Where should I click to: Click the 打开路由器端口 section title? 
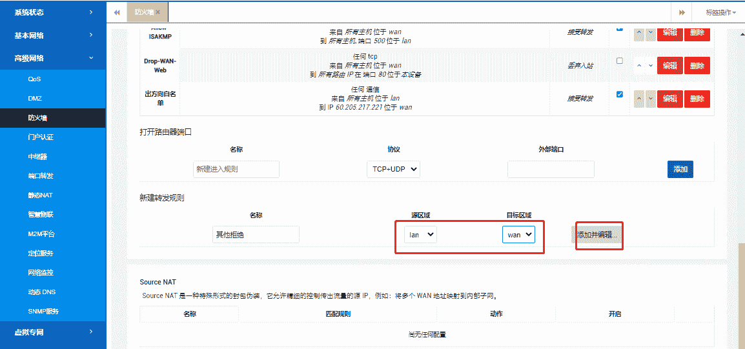point(165,132)
